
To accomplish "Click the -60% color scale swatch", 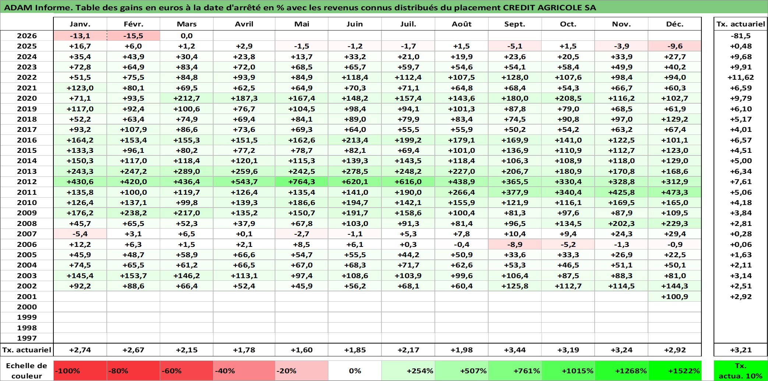I will [187, 370].
